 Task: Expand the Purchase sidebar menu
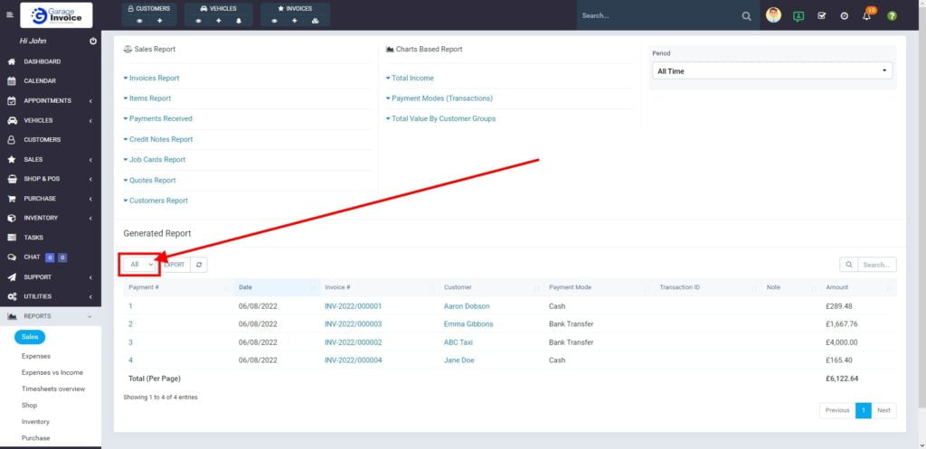click(x=51, y=199)
